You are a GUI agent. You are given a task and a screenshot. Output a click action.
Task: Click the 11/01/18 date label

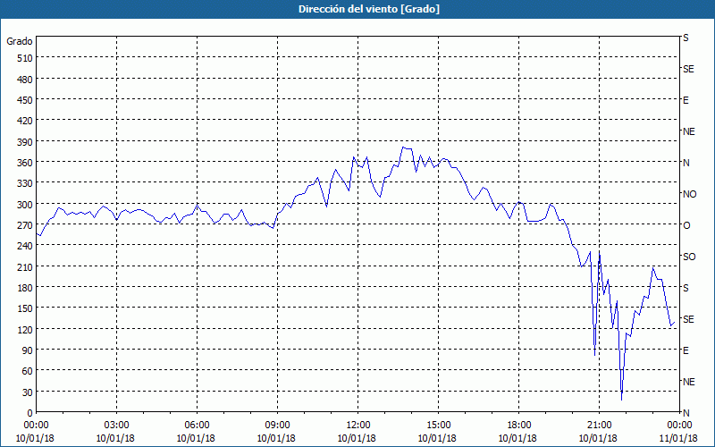tap(678, 438)
